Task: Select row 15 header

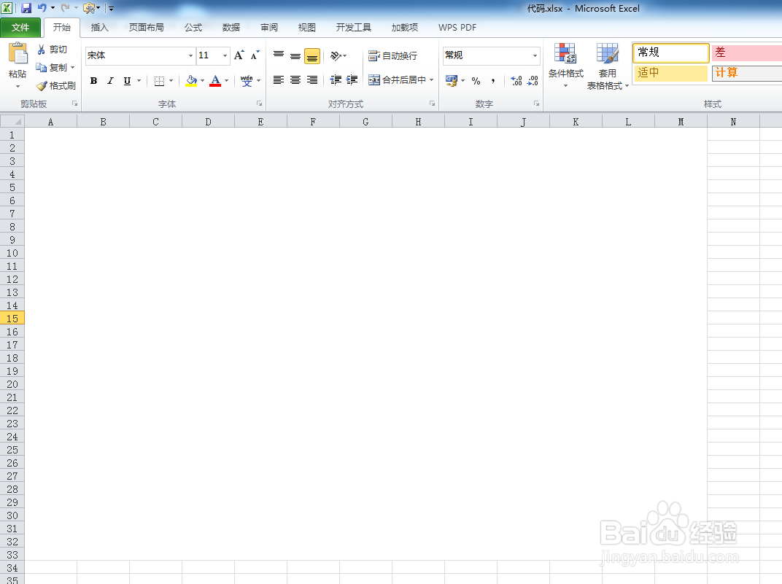Action: 12,319
